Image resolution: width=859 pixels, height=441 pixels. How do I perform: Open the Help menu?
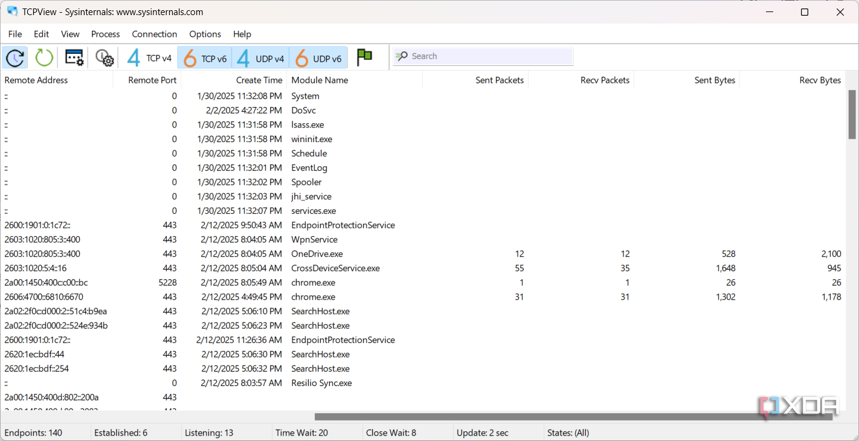coord(242,34)
